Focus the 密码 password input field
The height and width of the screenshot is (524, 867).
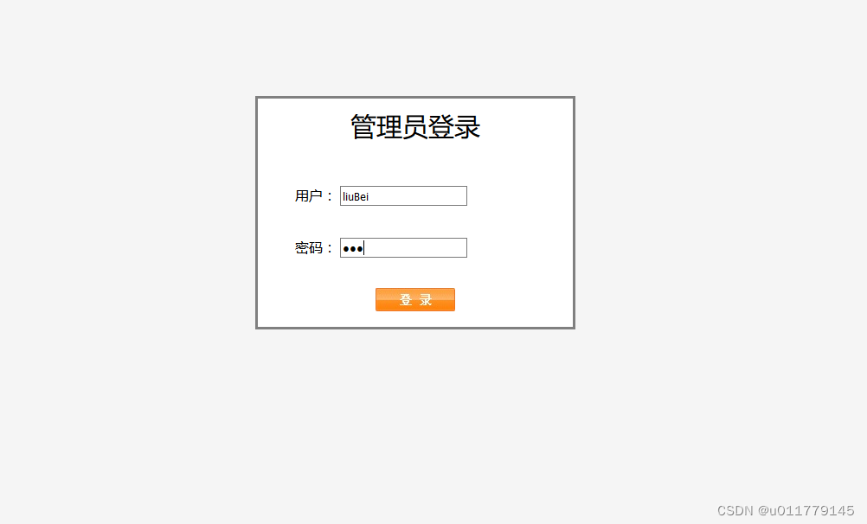tap(403, 247)
